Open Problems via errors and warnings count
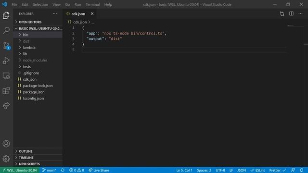 [77, 170]
